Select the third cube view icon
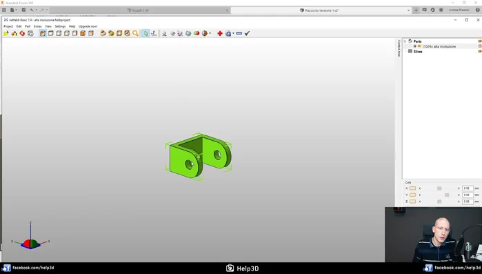Viewport: 482px width, 274px height. pyautogui.click(x=59, y=33)
